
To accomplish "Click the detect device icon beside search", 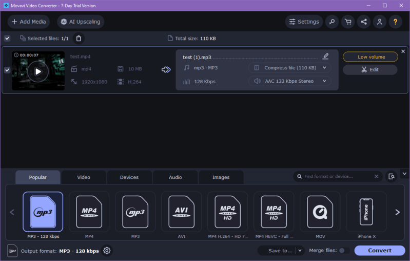I will coord(392,176).
